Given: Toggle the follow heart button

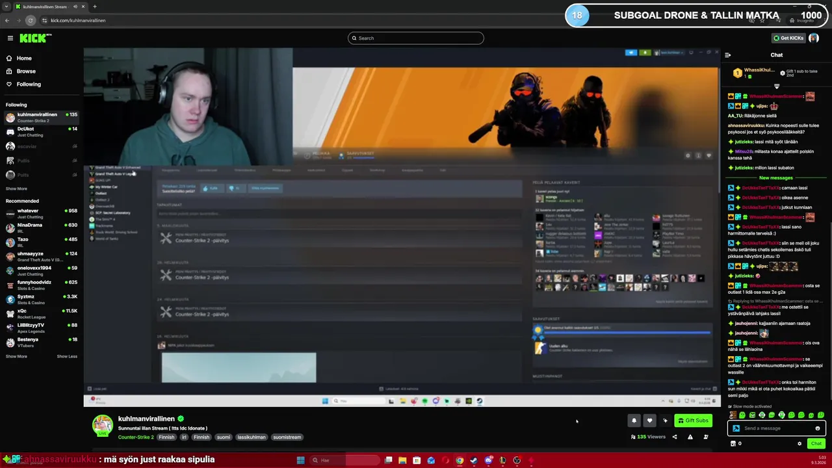Looking at the screenshot, I should pyautogui.click(x=649, y=421).
